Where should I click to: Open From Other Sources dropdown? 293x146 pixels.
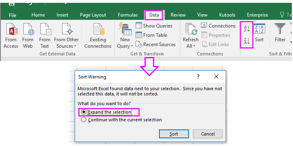pyautogui.click(x=67, y=36)
